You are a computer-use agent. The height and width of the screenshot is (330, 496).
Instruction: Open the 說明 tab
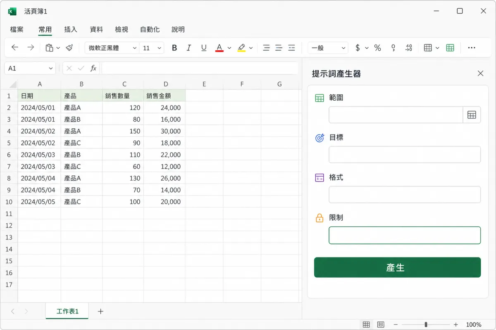178,29
